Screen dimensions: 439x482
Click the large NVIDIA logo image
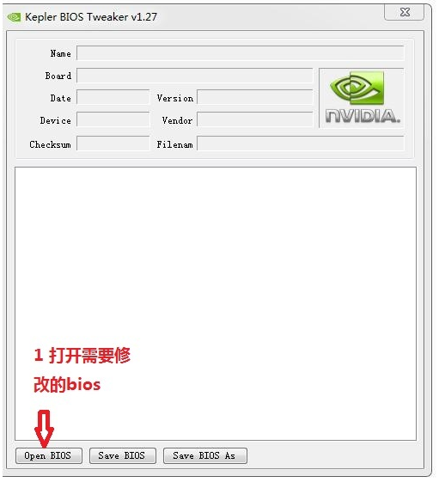362,98
